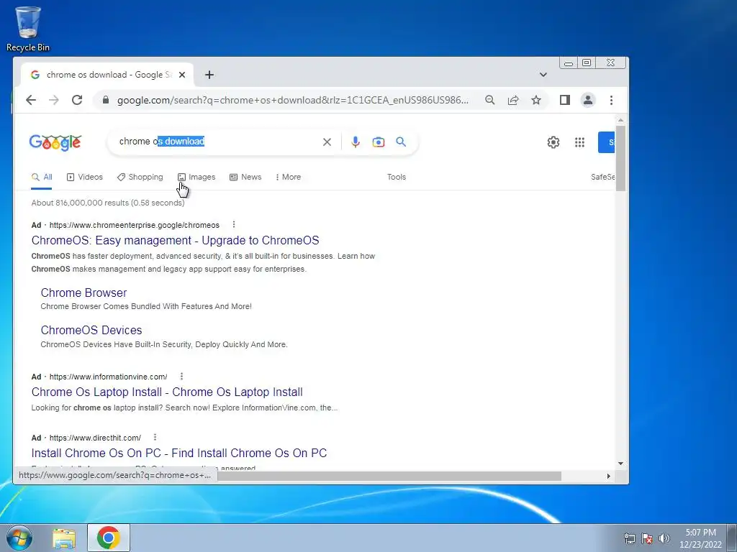The width and height of the screenshot is (737, 552).
Task: Open the SafeSearch setting link
Action: [602, 177]
